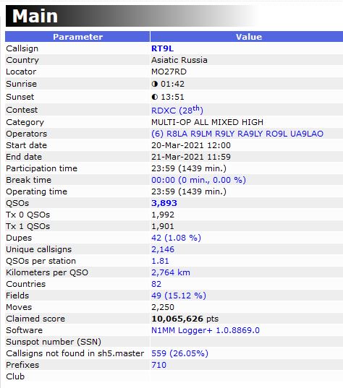Open the break time 00:00 link
This screenshot has width=343, height=388.
(198, 180)
